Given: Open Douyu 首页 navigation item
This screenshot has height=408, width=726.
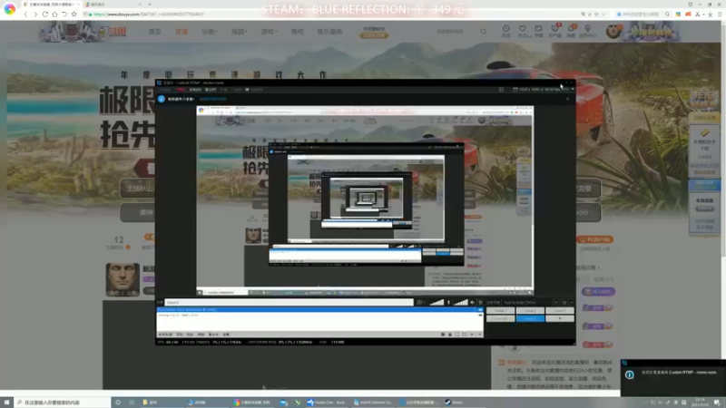Looking at the screenshot, I should point(154,32).
